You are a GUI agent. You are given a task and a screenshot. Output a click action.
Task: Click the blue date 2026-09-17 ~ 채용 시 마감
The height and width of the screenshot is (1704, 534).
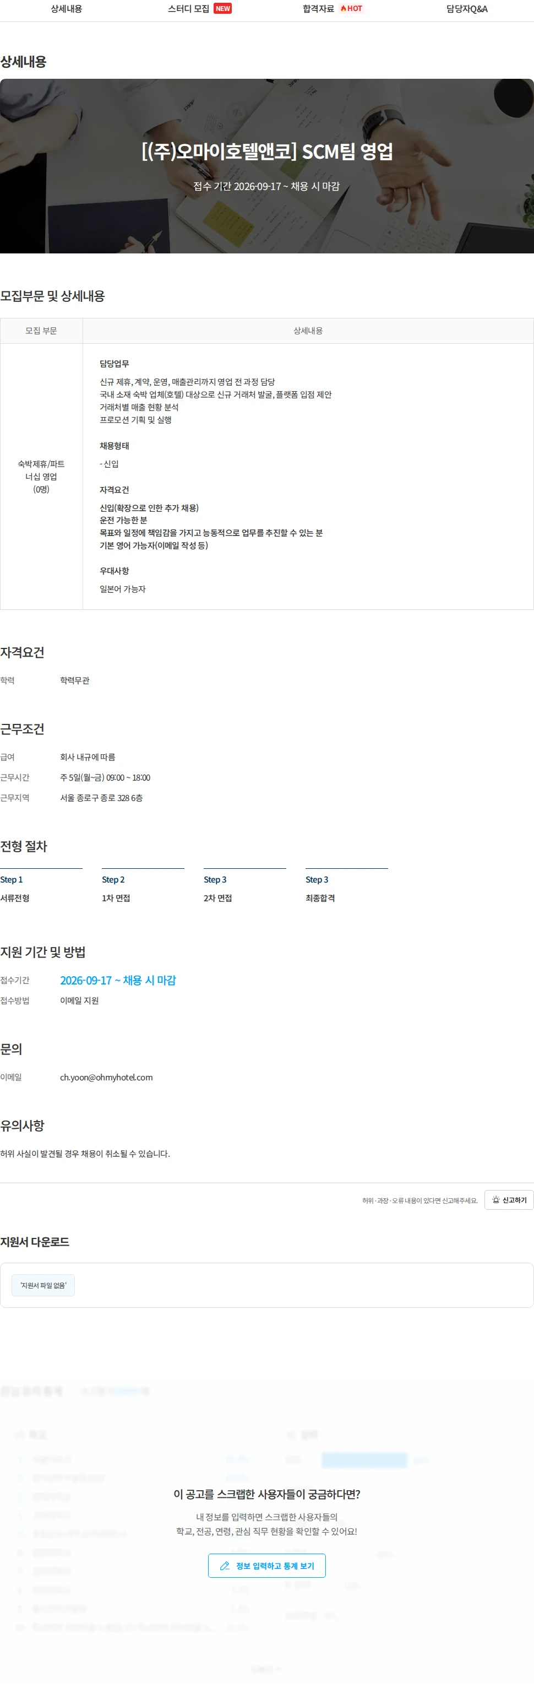[118, 980]
